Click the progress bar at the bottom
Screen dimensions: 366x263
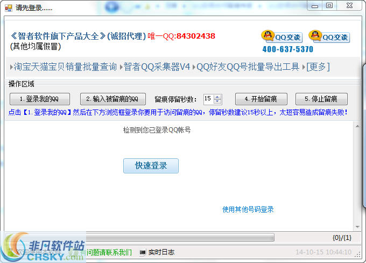[x=140, y=237]
